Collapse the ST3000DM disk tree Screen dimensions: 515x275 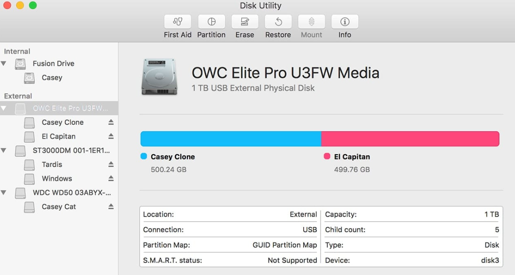tap(4, 151)
